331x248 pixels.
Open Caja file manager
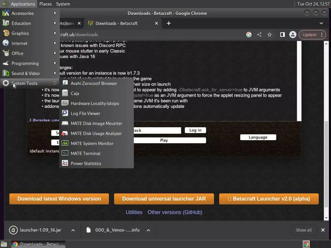pos(96,93)
